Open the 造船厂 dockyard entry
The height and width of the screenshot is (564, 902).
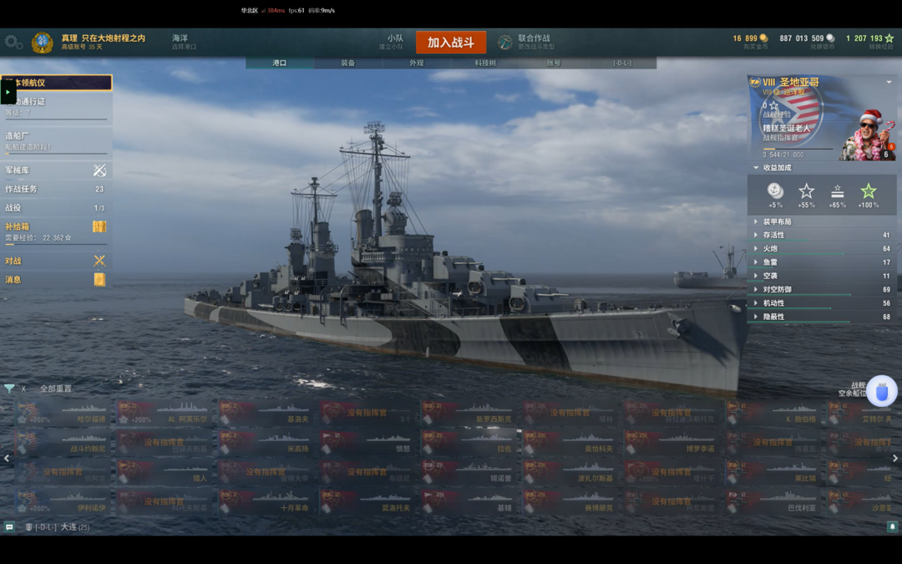click(x=56, y=141)
